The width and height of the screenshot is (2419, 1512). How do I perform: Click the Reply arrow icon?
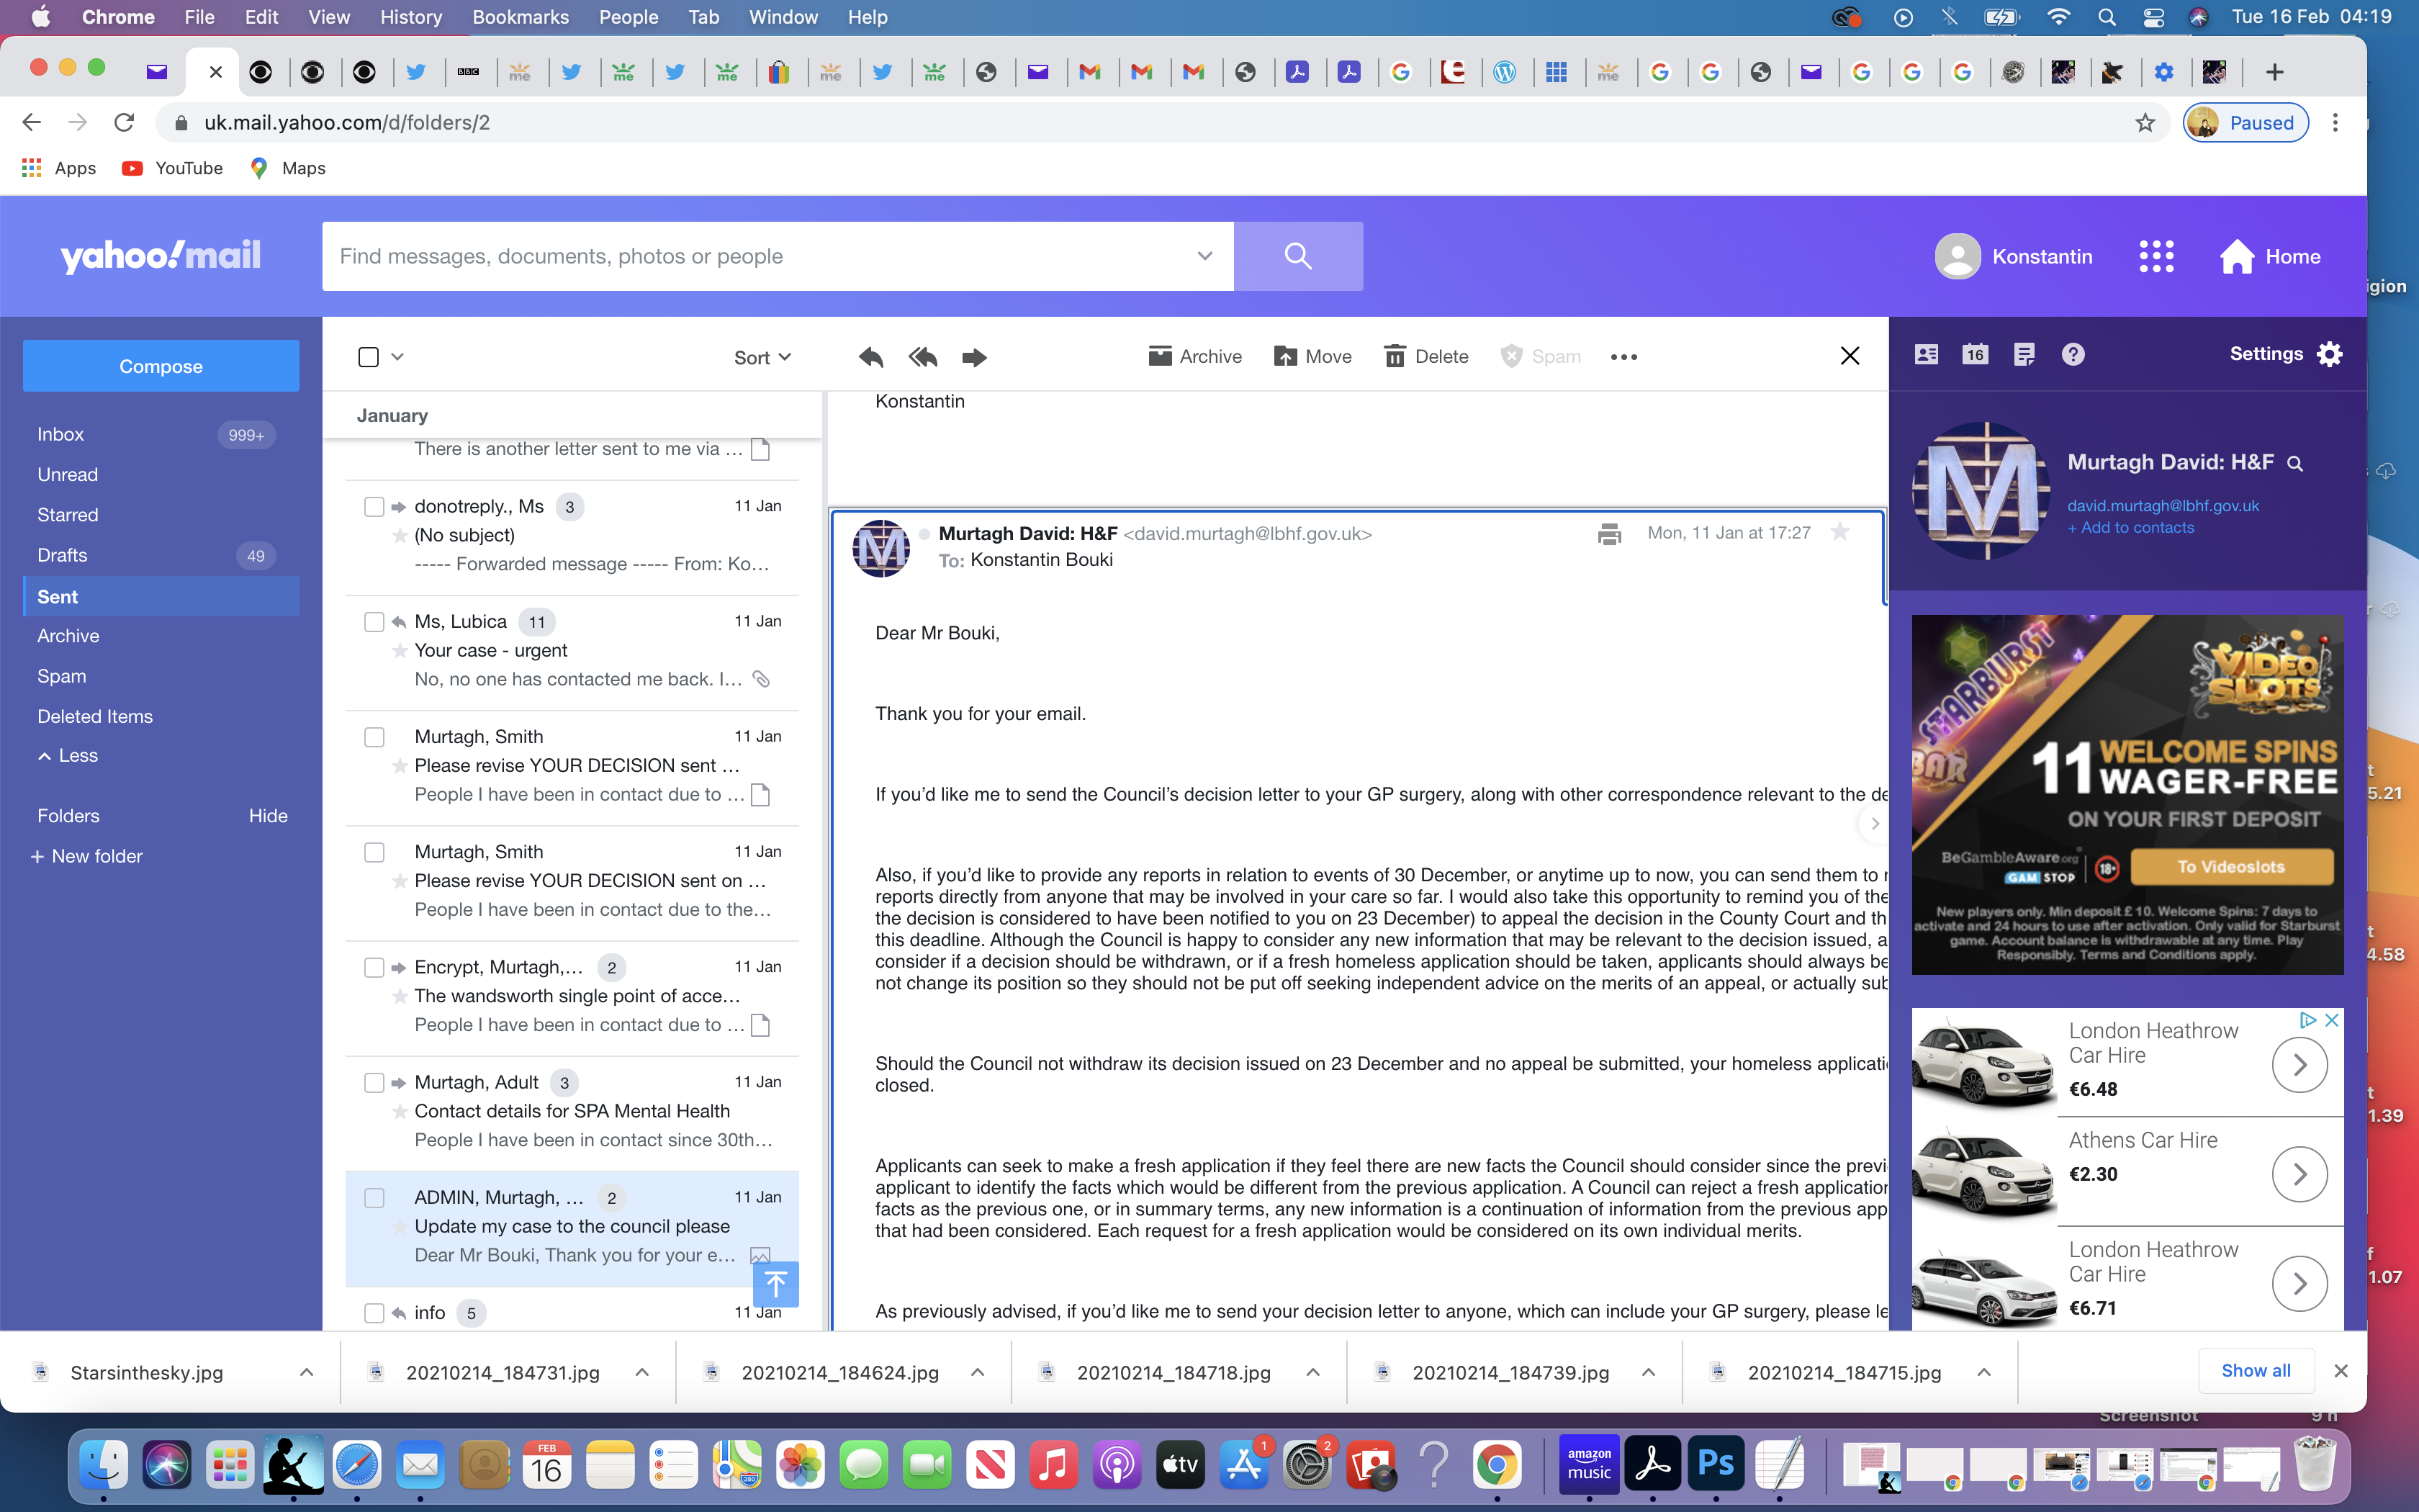pos(870,357)
